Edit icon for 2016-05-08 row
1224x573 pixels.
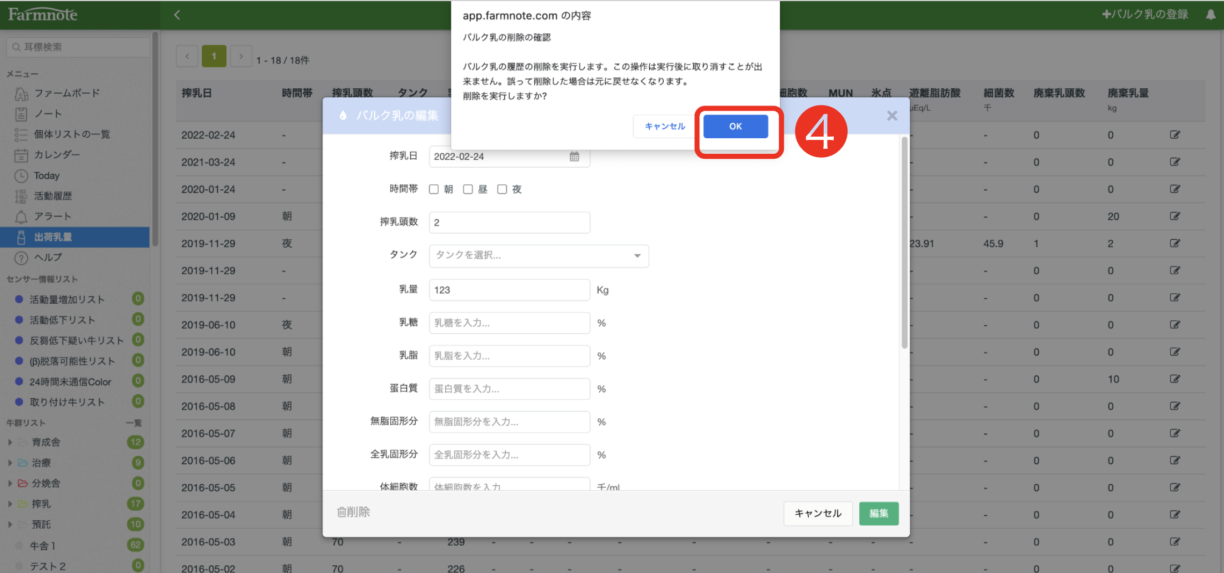[x=1175, y=406]
